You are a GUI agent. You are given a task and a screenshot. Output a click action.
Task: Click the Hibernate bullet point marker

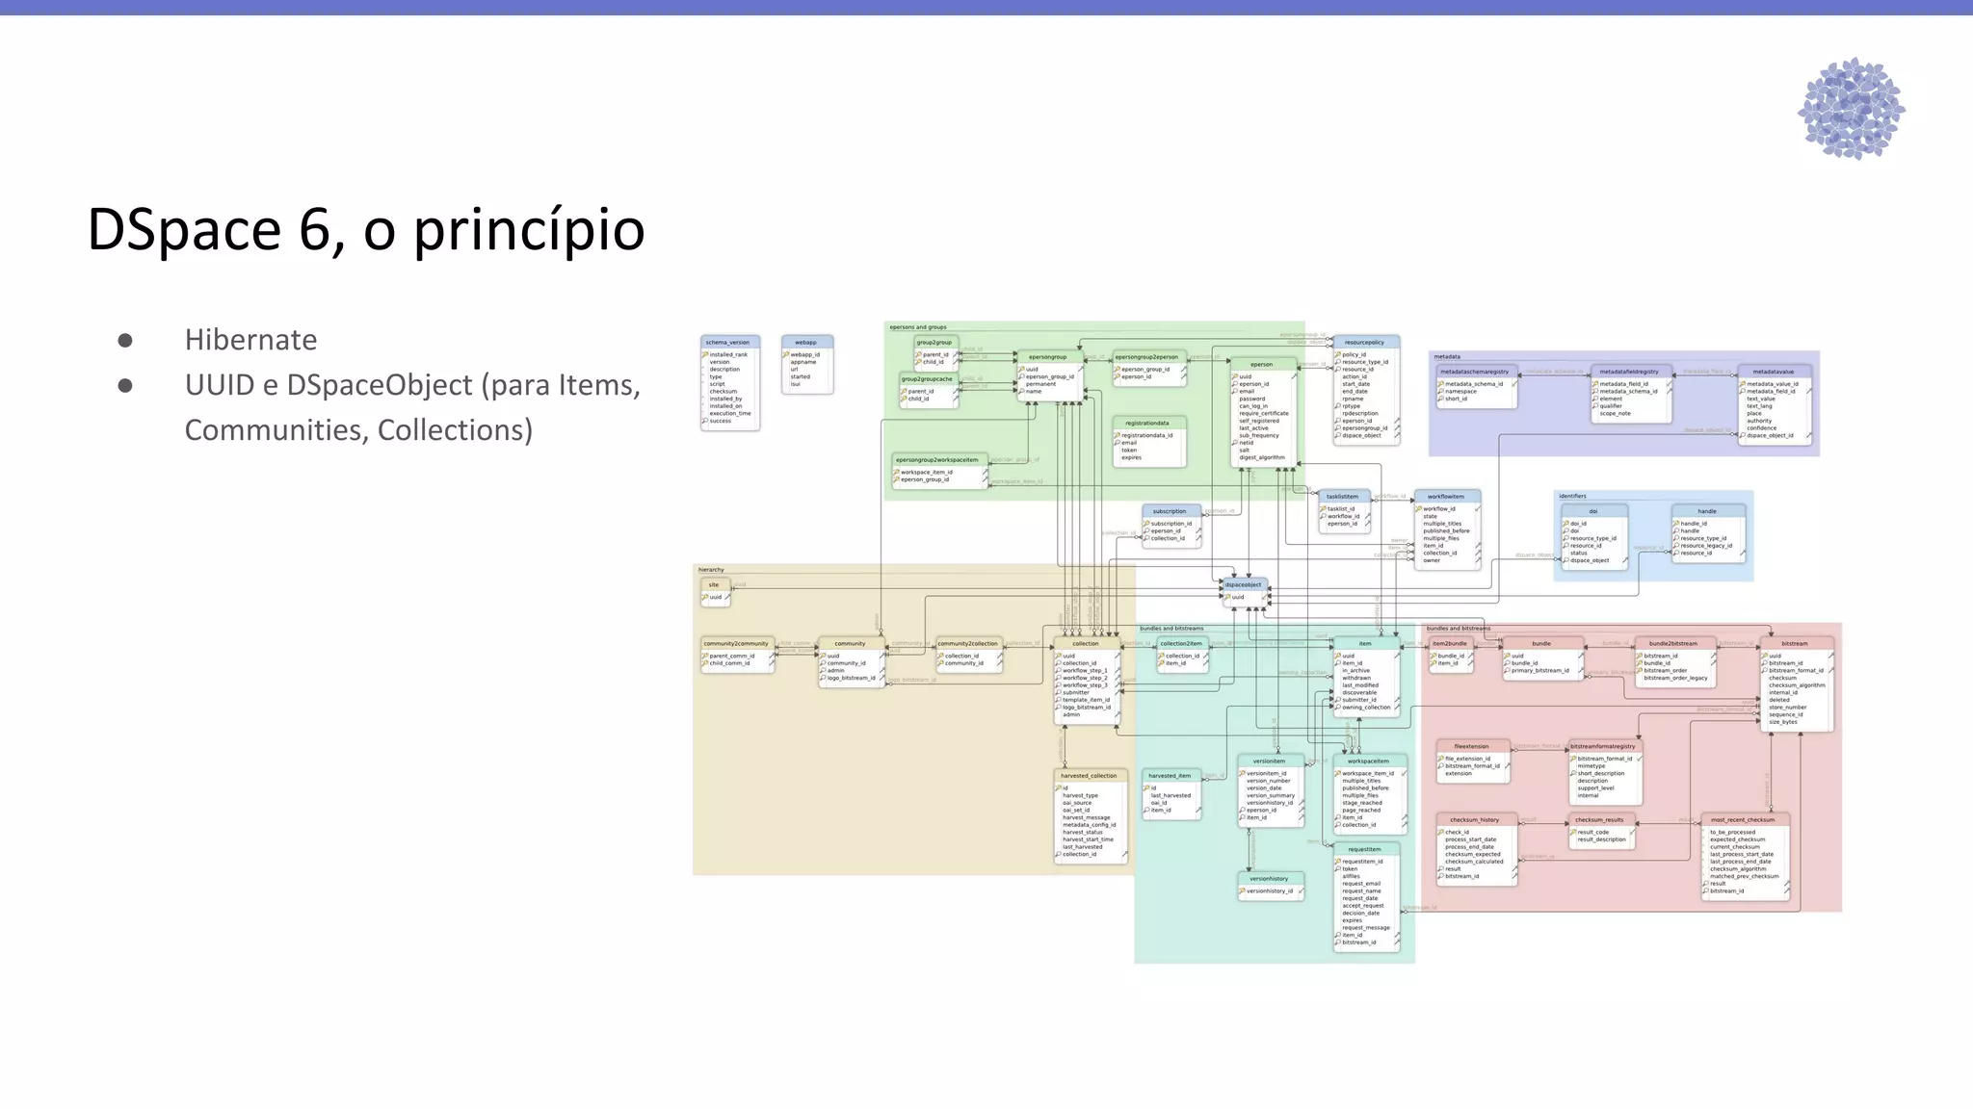(x=125, y=341)
